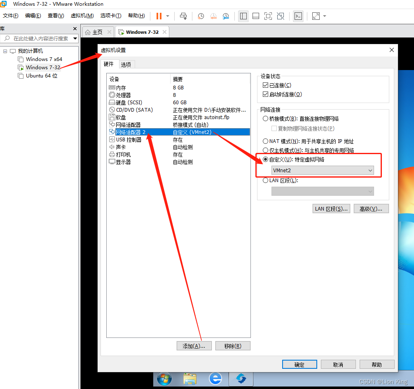The width and height of the screenshot is (414, 389).
Task: Select the 内存 device row
Action: point(178,87)
